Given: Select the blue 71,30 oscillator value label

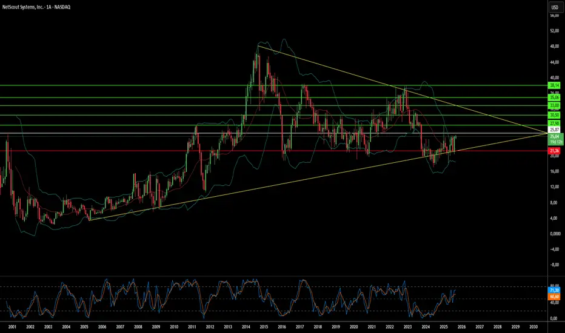Looking at the screenshot, I should (553, 291).
